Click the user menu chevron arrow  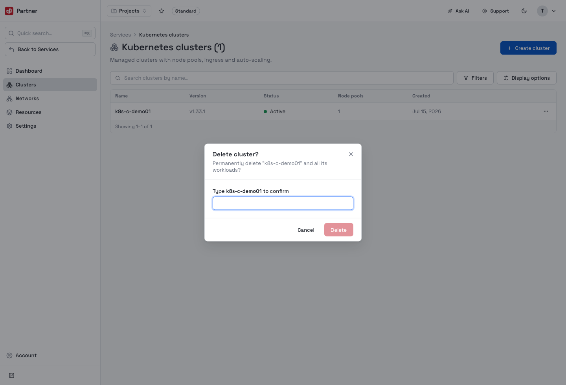click(x=554, y=11)
